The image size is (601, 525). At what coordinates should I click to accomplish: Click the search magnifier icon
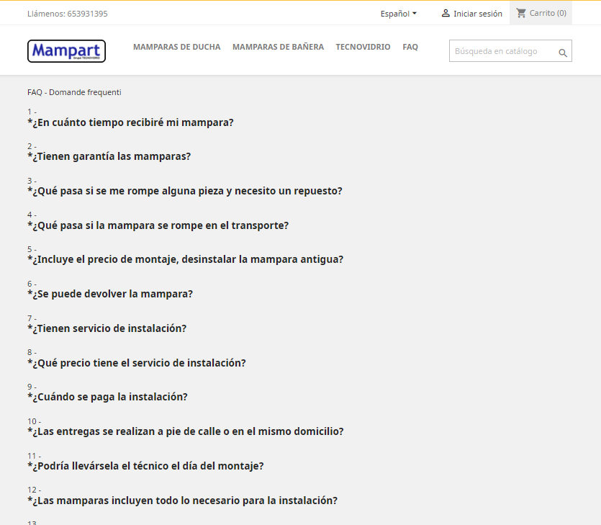click(563, 53)
